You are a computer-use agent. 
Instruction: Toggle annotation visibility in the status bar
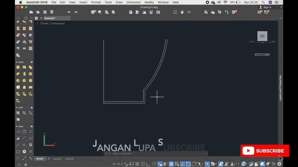click(x=221, y=164)
